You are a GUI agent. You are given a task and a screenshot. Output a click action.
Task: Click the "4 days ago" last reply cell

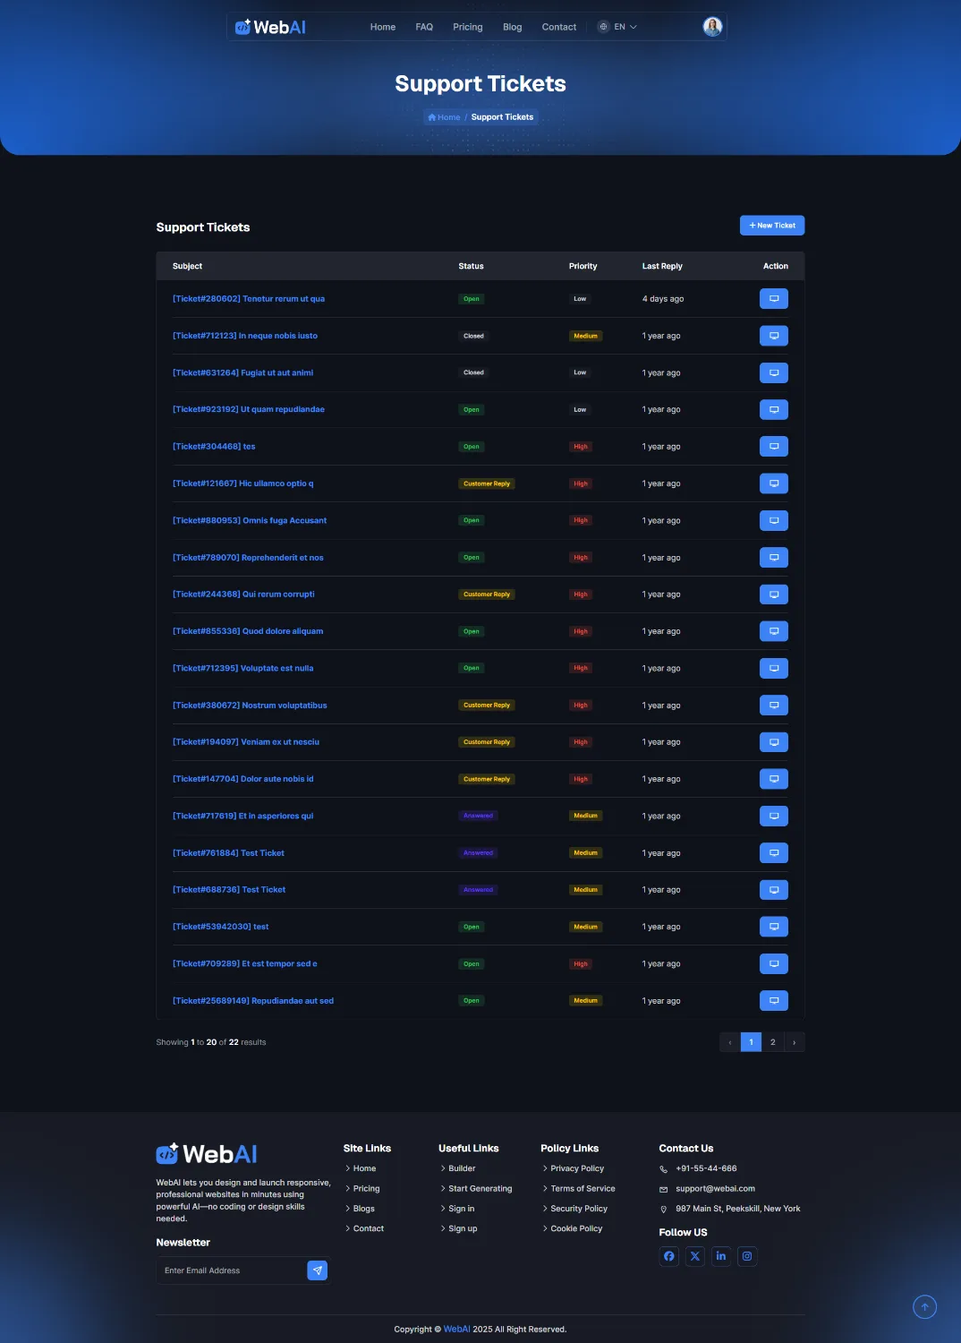point(663,299)
